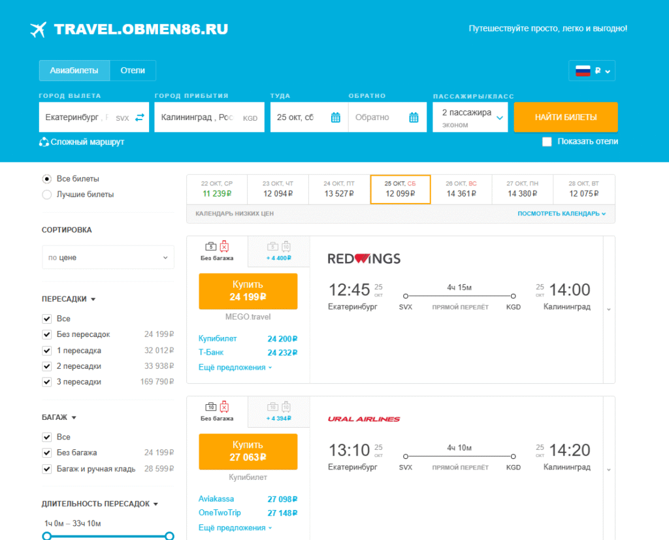Click the orange Find tickets button
The image size is (669, 540).
[x=565, y=118]
